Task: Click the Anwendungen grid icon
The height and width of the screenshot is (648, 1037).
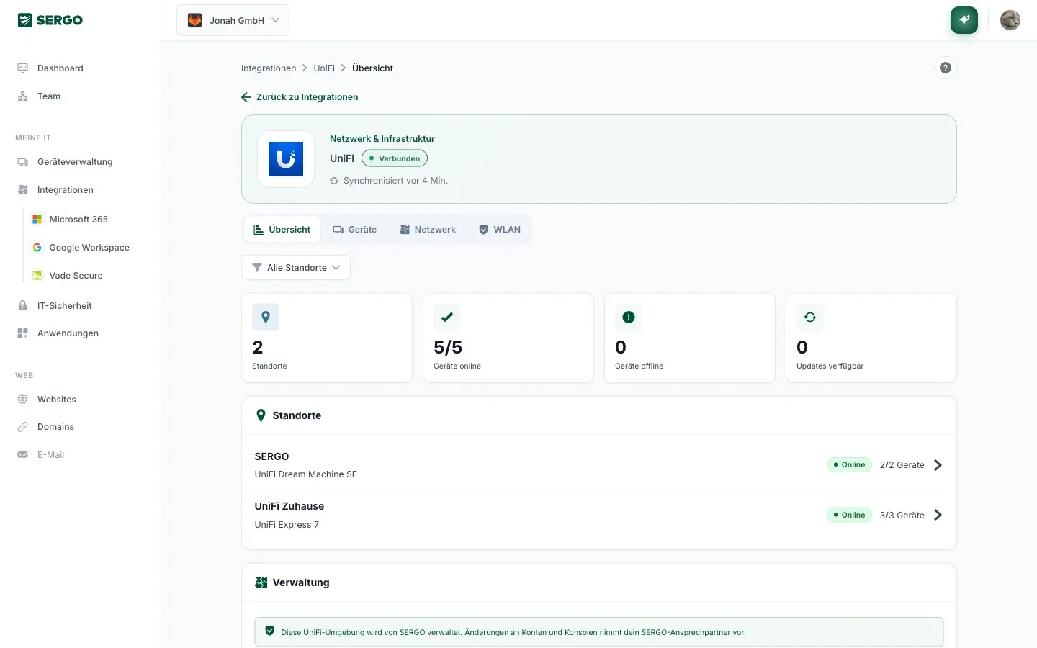Action: (x=22, y=333)
